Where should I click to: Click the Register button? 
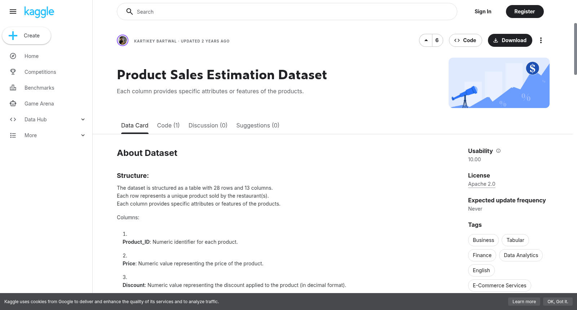point(525,12)
